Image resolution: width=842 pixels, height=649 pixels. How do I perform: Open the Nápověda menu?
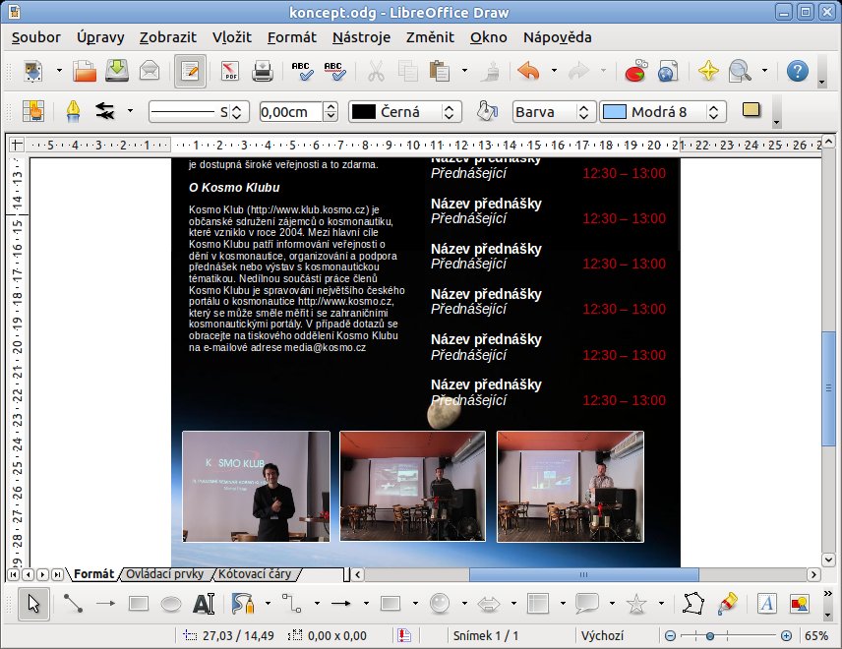558,37
